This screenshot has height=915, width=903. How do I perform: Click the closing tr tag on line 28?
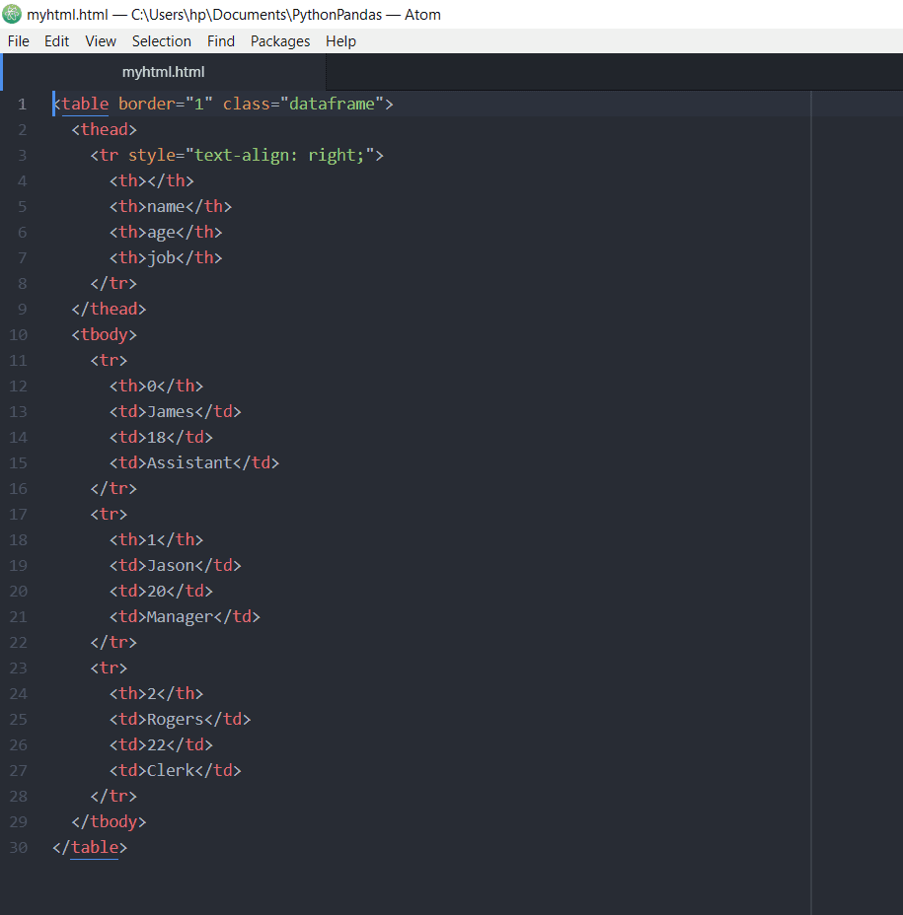pos(113,797)
